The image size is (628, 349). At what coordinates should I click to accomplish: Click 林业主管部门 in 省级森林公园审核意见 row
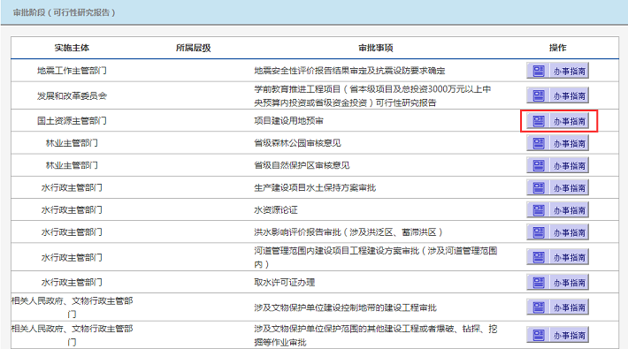(72, 143)
